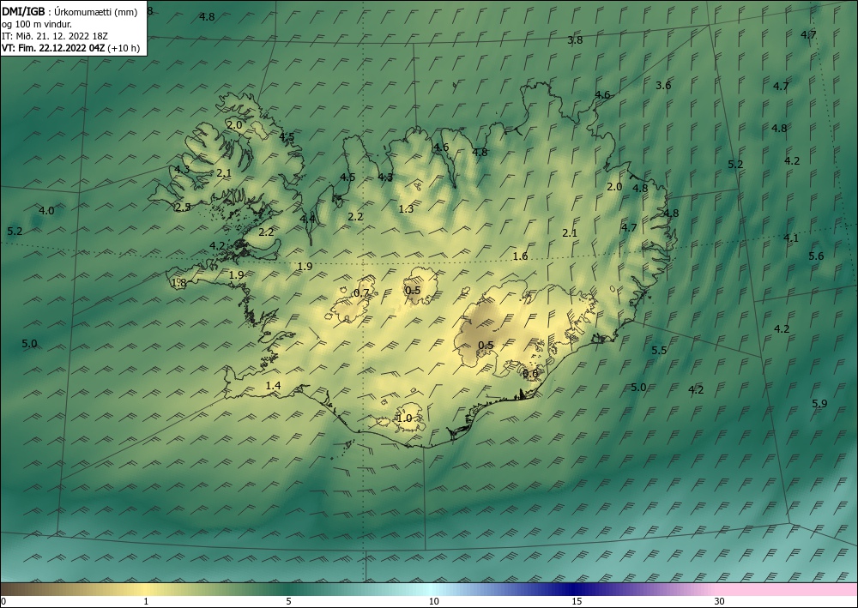Click the "3.8" value near the top of the map
Viewport: 858px width, 608px height.
pos(575,40)
